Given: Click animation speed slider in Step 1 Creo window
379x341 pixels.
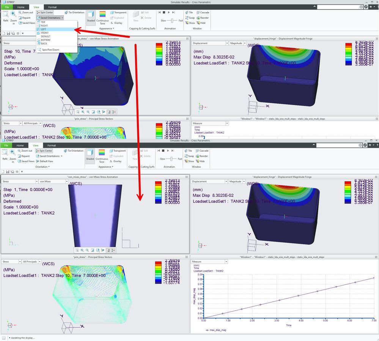Looking at the screenshot, I should point(171,159).
